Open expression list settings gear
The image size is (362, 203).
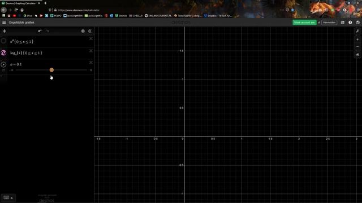(x=83, y=31)
